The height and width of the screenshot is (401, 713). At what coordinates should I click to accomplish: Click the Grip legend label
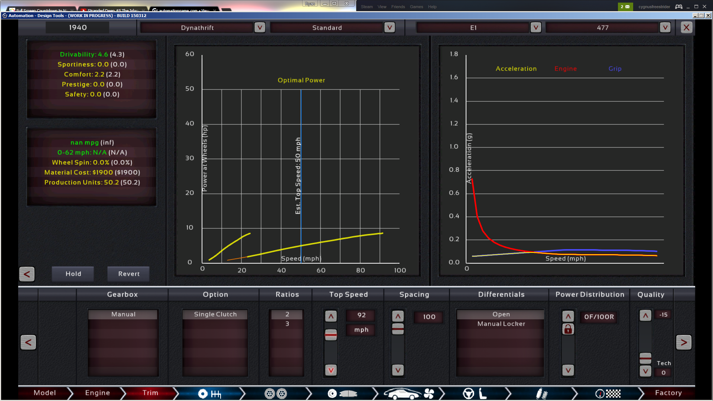pyautogui.click(x=615, y=69)
